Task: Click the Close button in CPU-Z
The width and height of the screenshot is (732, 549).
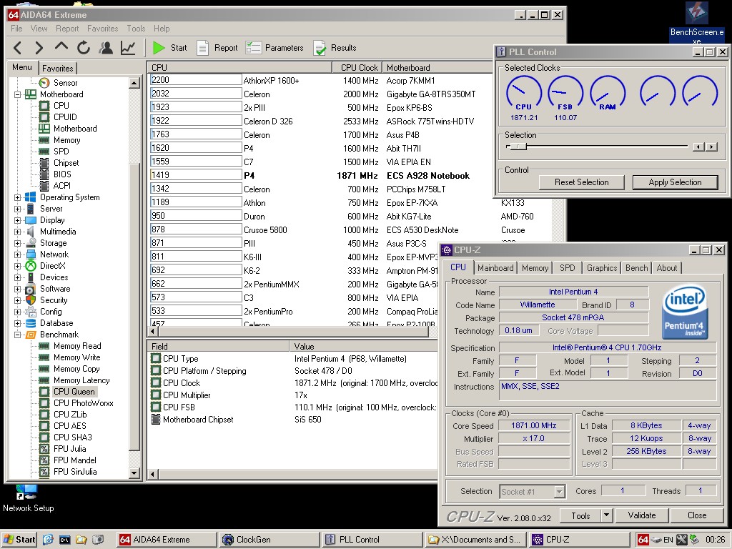Action: [x=697, y=515]
